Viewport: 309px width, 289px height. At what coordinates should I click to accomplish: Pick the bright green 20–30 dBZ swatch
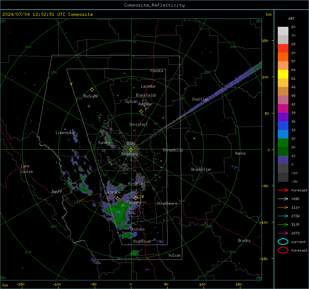click(283, 143)
